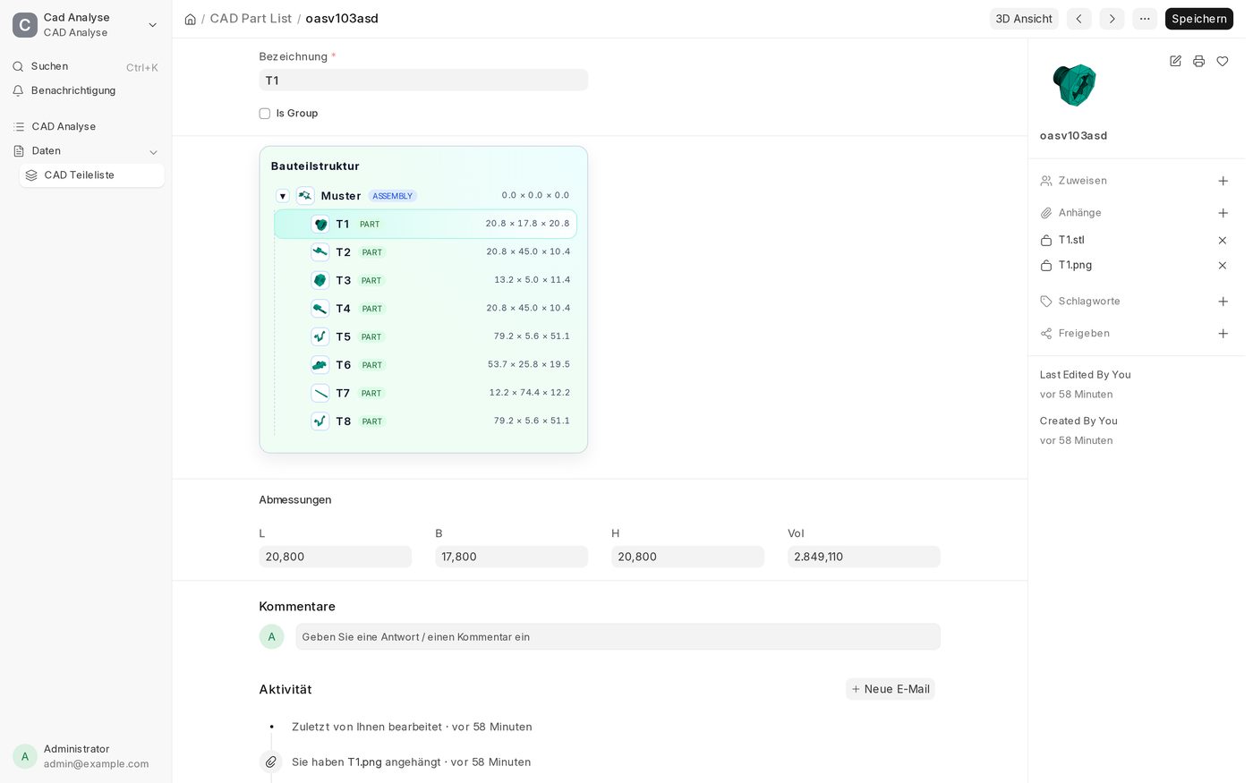1253x783 pixels.
Task: Collapse the Muster assembly tree node
Action: click(x=283, y=196)
